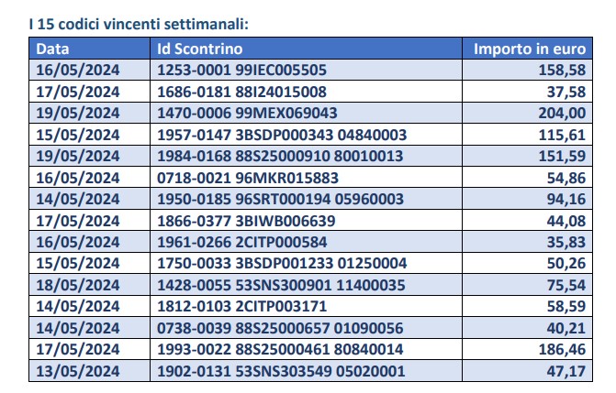Screen dimensions: 616x393
Task: Select the amount 40,21 cell
Action: tap(527, 328)
